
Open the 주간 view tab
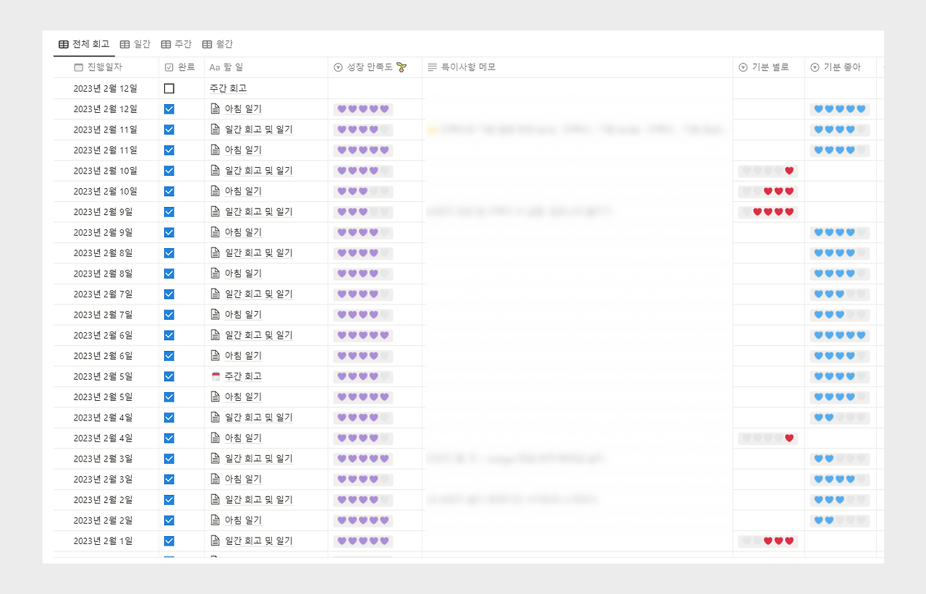click(x=177, y=44)
